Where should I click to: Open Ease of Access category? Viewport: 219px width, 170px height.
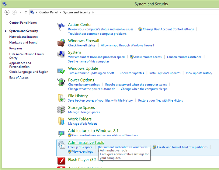click(19, 78)
